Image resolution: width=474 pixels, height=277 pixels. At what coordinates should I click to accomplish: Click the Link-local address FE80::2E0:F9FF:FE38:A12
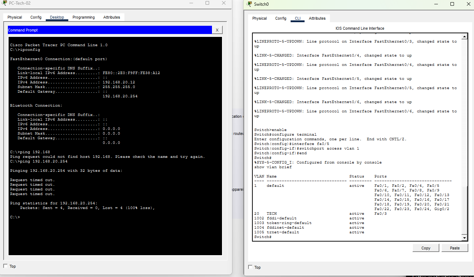tap(131, 73)
